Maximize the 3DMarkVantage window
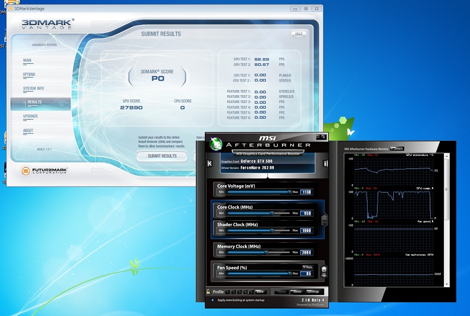Viewport: 470px width, 316px height. (306, 9)
